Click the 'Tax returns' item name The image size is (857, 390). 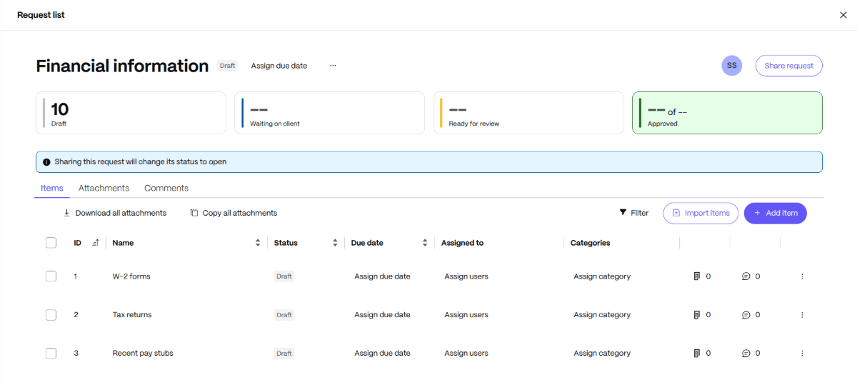coord(132,315)
